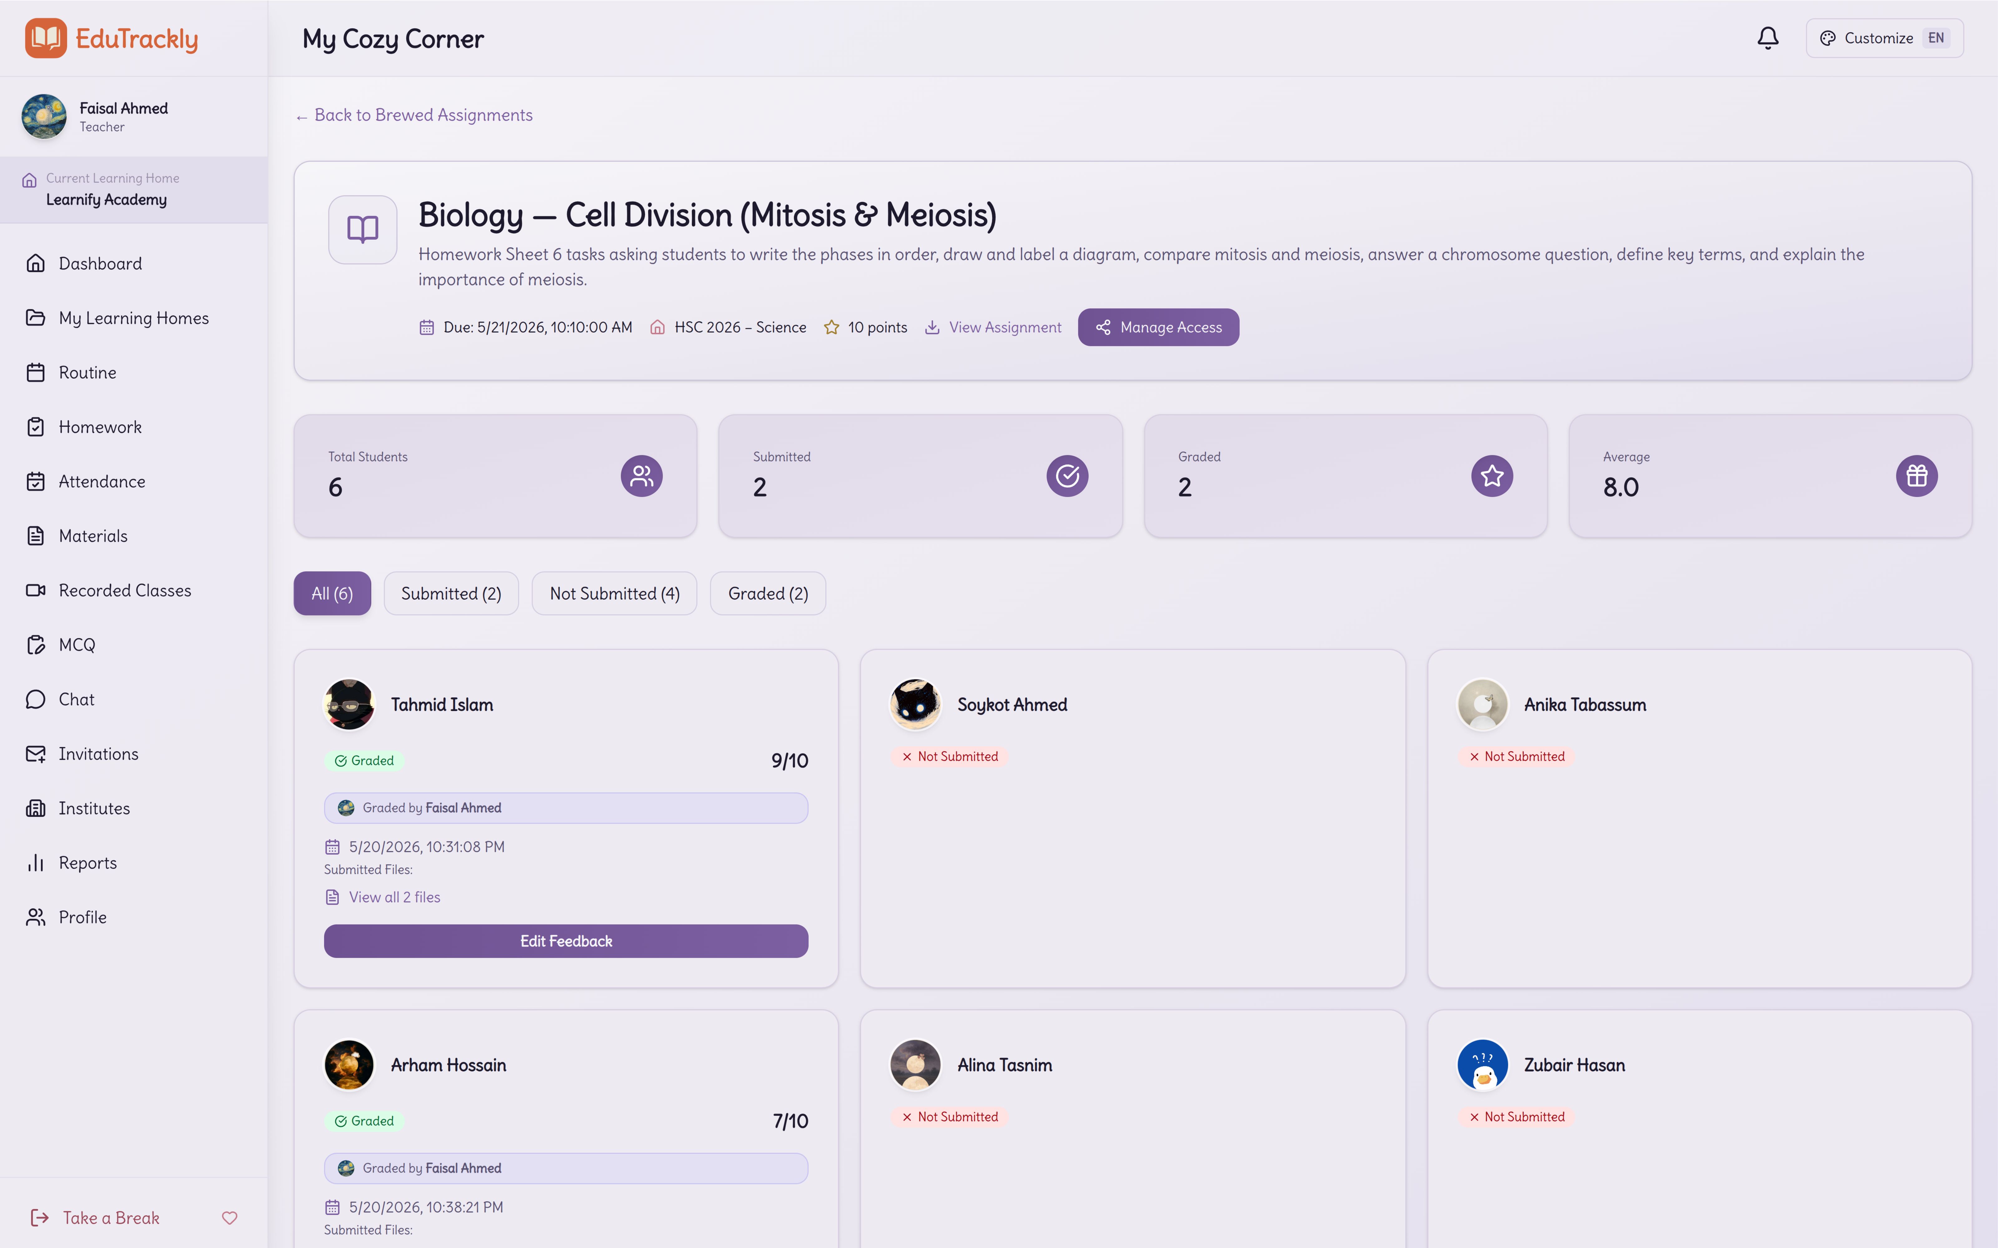Open the notifications bell

tap(1767, 38)
